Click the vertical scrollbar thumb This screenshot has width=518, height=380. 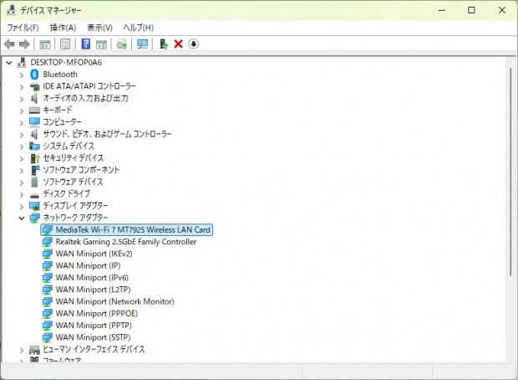click(510, 172)
